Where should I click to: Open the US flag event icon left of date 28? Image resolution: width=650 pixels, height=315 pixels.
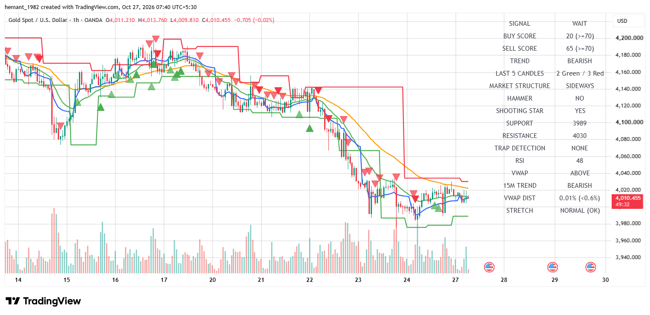(489, 267)
